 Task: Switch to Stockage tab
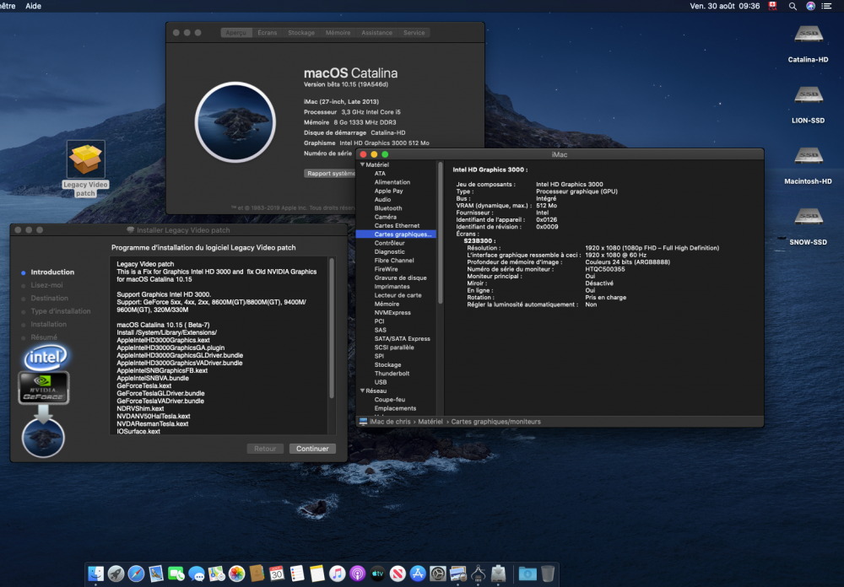(301, 33)
